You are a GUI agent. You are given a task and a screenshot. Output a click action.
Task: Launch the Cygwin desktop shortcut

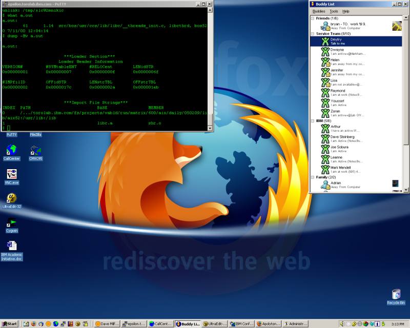pyautogui.click(x=11, y=223)
